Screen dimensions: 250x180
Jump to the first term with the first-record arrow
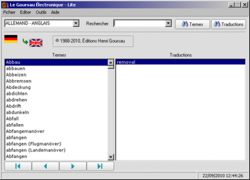[x=18, y=166]
